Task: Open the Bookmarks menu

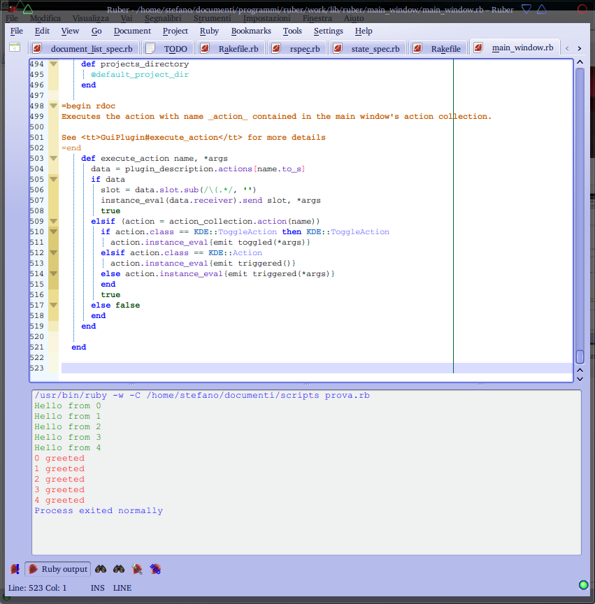Action: [x=251, y=31]
